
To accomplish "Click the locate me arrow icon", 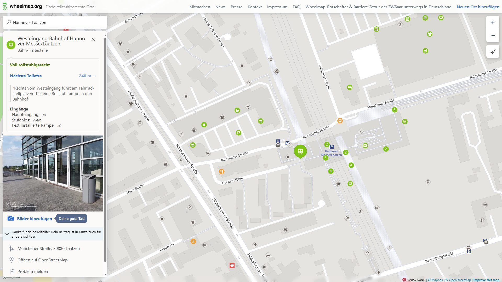I will pyautogui.click(x=493, y=52).
